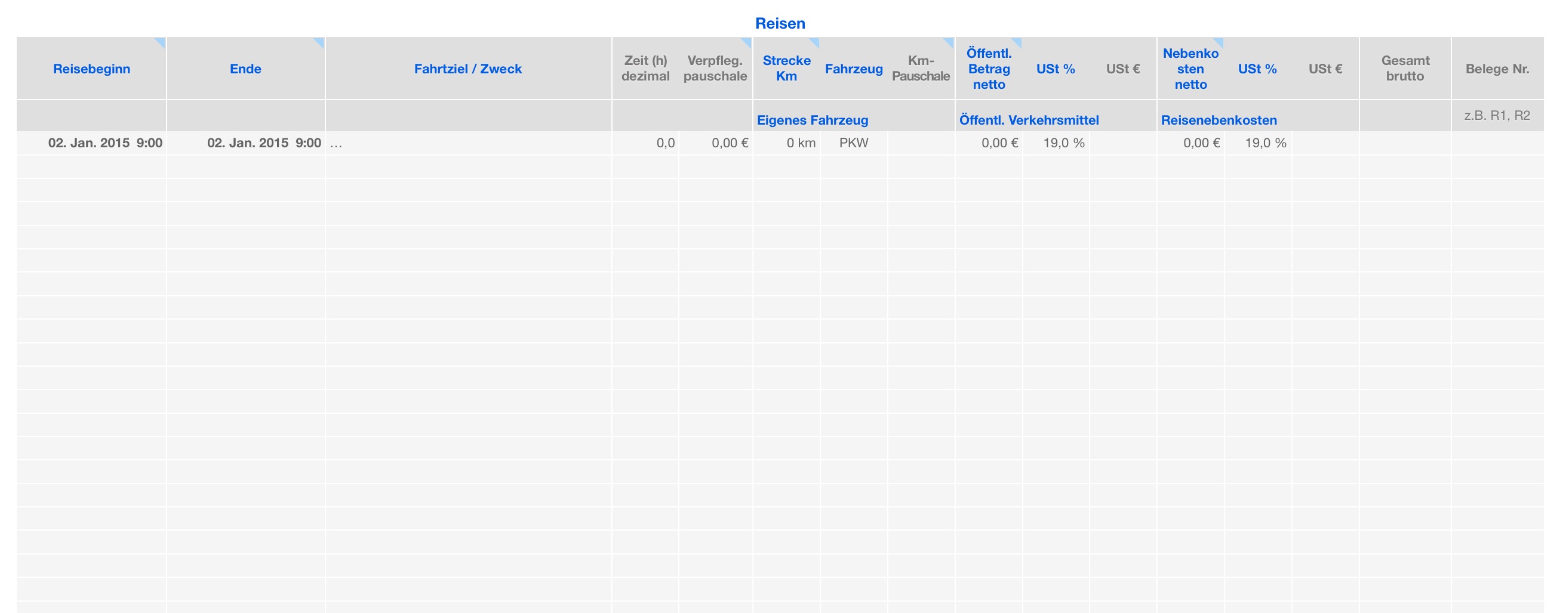1563x613 pixels.
Task: Click comment marker on Km-Pauschale header
Action: (950, 42)
